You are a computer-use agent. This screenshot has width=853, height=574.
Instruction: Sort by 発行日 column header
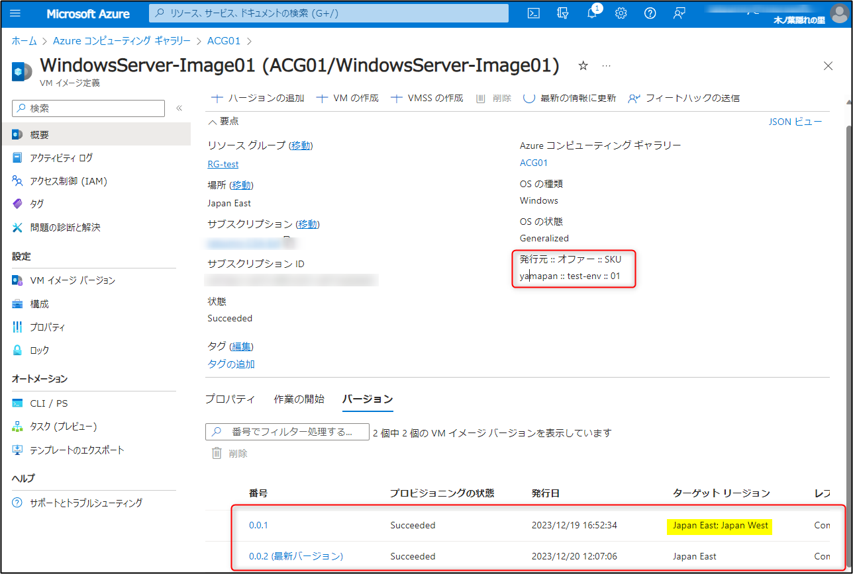coord(546,493)
